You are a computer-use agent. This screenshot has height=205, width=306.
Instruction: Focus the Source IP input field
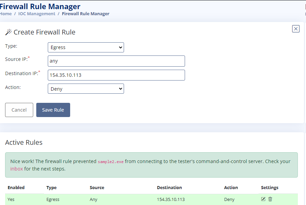pyautogui.click(x=116, y=61)
